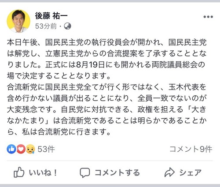Click the globe public-audience icon
220x187 pixels.
click(67, 26)
